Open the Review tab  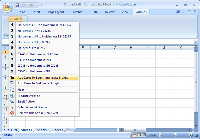click(x=110, y=12)
